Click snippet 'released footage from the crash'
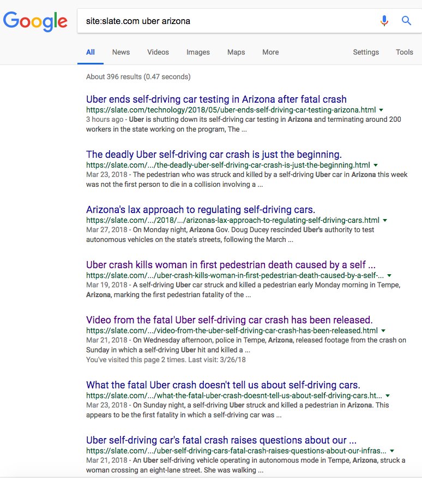The height and width of the screenshot is (478, 422). click(x=246, y=345)
